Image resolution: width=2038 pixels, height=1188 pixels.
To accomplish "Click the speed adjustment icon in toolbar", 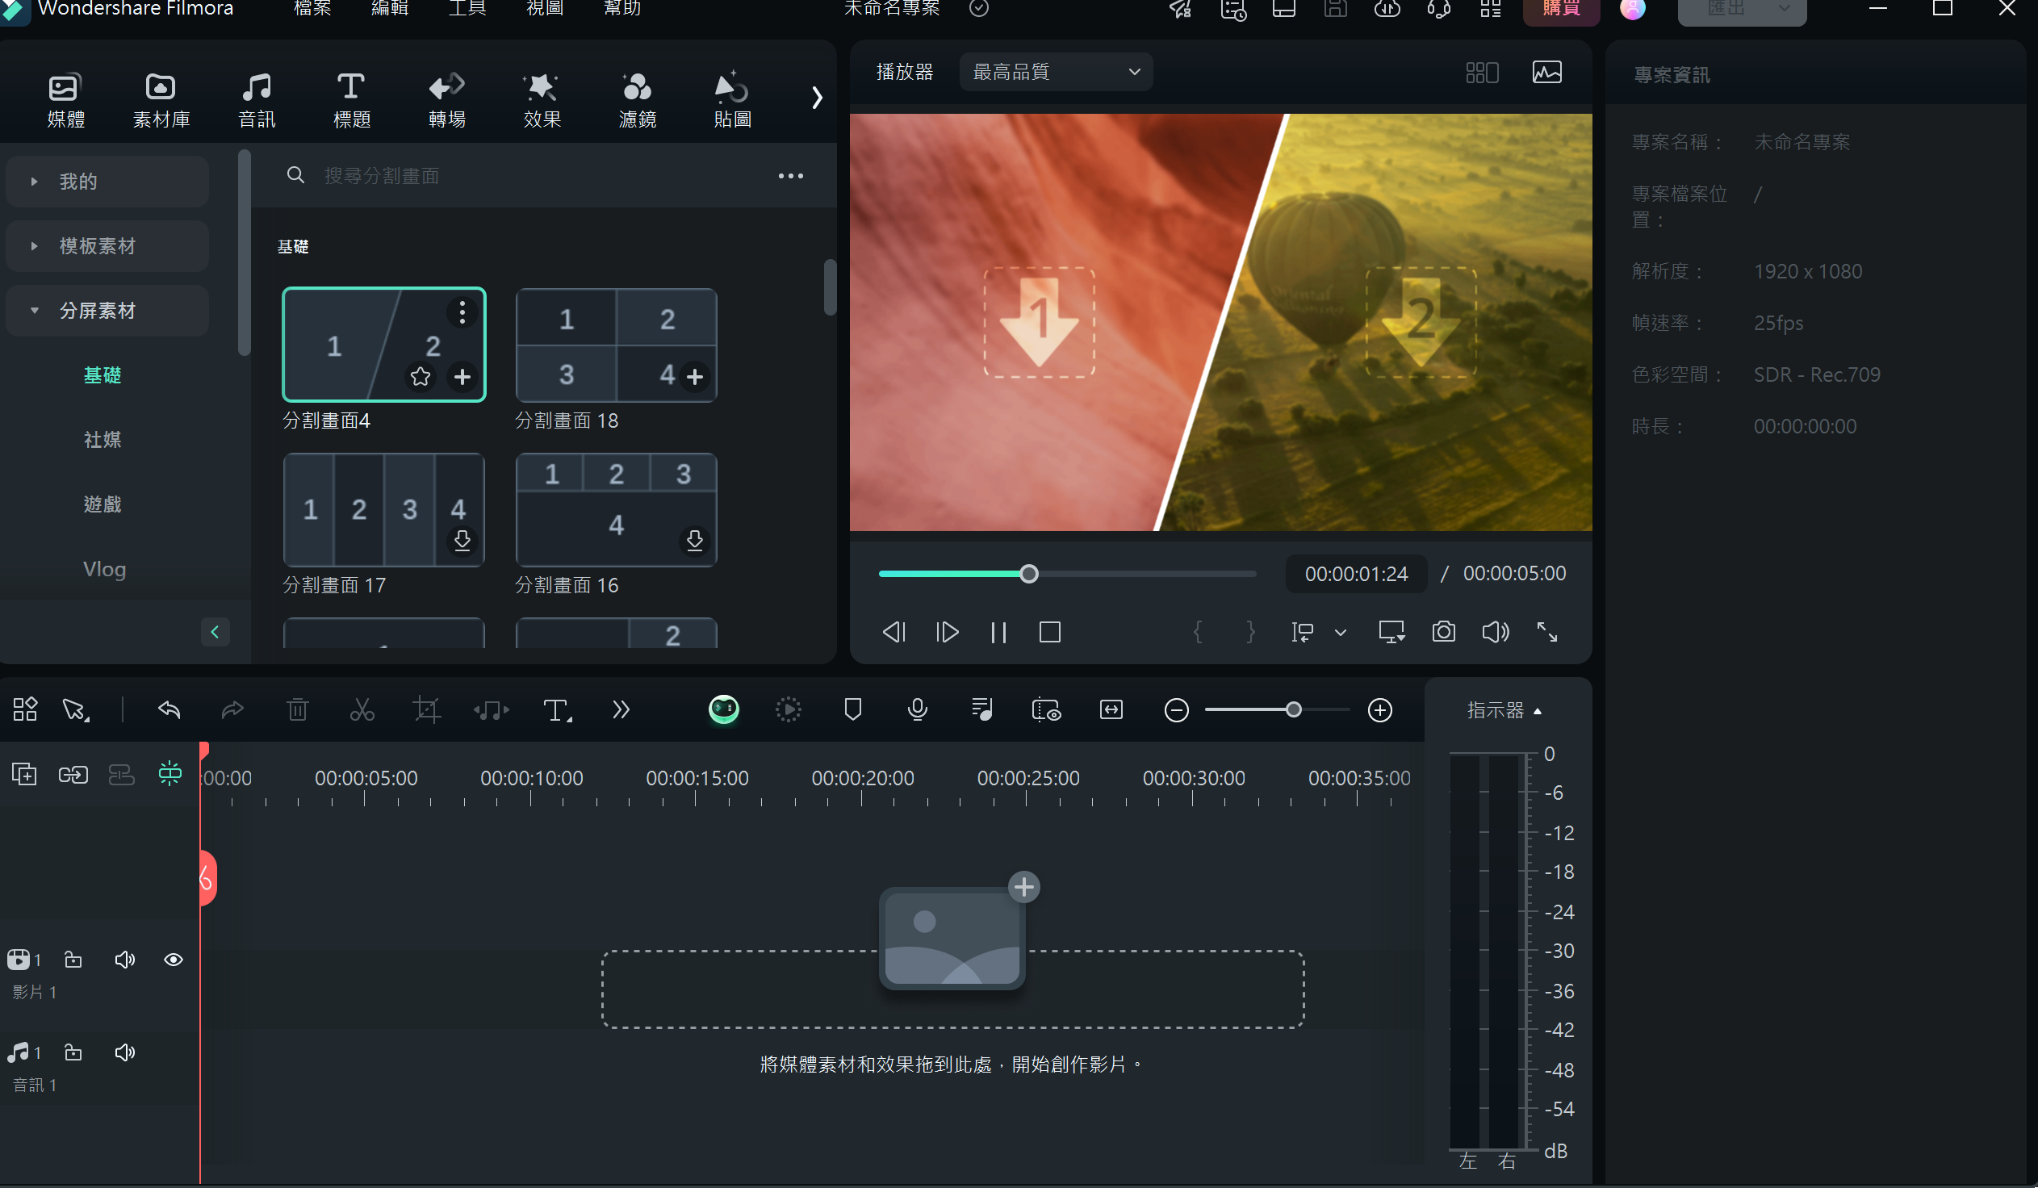I will 789,710.
